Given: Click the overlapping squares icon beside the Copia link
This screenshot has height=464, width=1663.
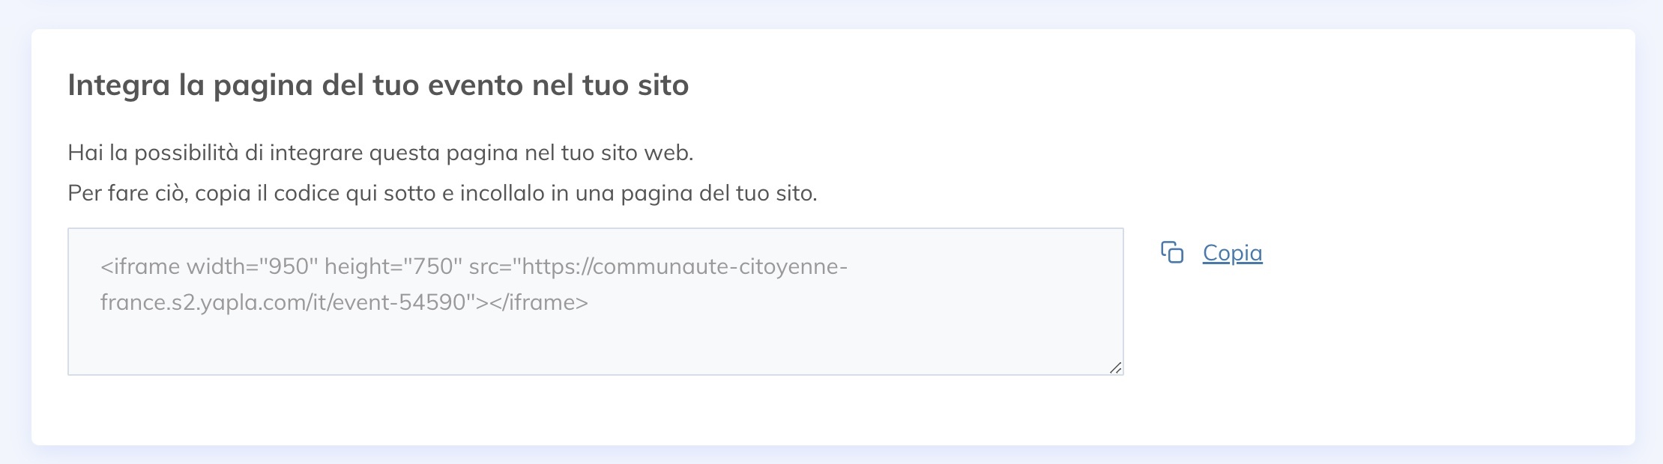Looking at the screenshot, I should click(x=1172, y=253).
